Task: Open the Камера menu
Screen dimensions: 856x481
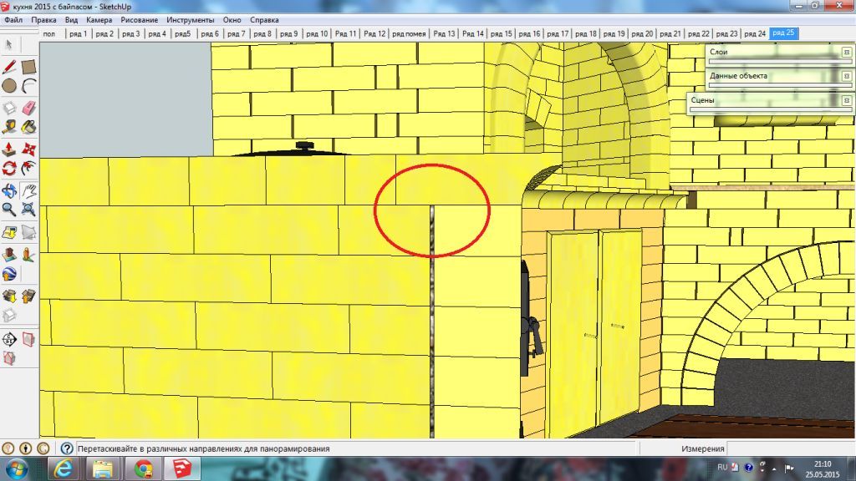Action: point(99,19)
